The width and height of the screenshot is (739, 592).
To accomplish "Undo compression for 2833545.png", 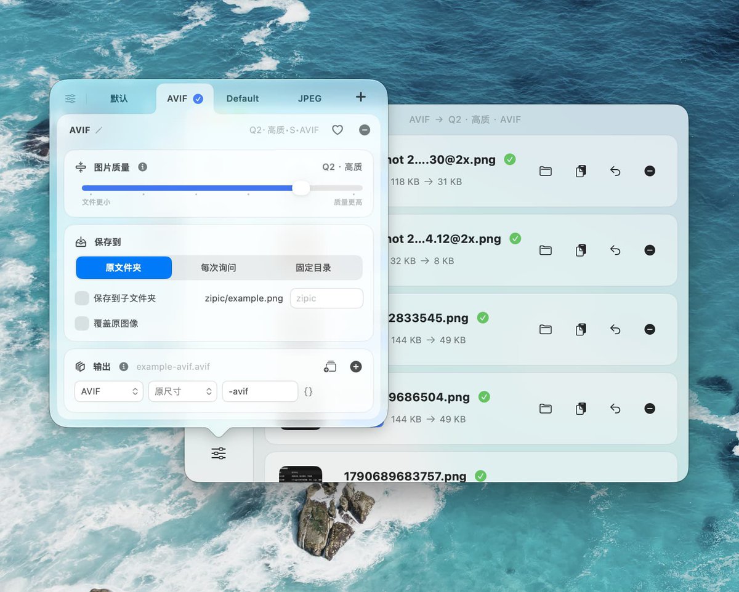I will (x=615, y=330).
